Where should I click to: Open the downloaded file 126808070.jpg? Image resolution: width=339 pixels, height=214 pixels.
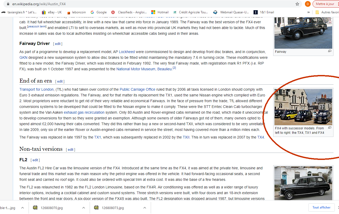point(52,208)
